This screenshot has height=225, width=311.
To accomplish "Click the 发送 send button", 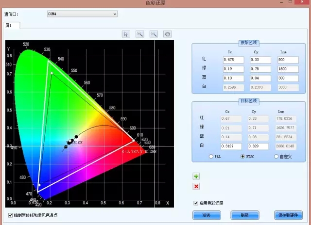I will point(206,215).
